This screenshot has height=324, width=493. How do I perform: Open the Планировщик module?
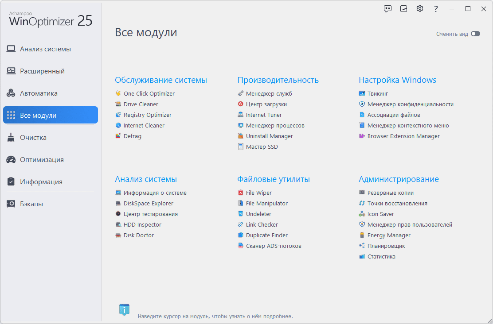[x=382, y=246]
